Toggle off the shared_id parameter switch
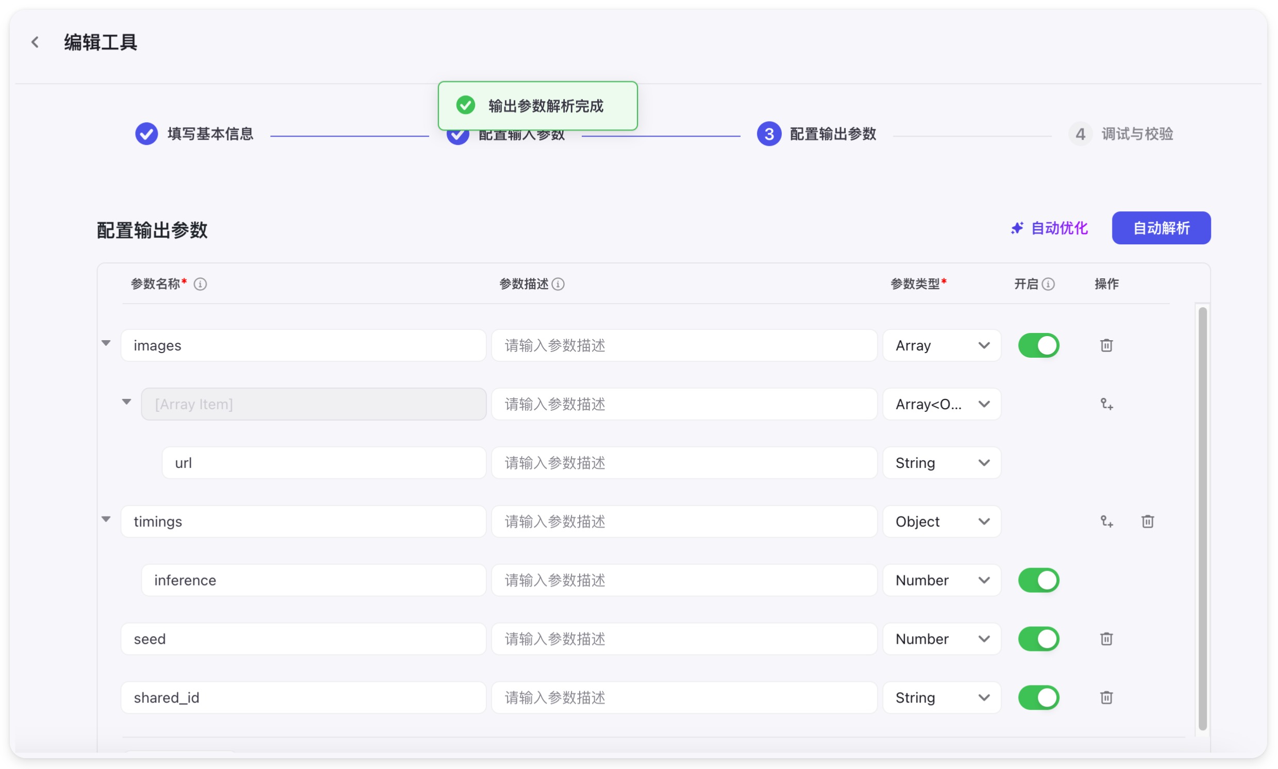Image resolution: width=1278 pixels, height=769 pixels. tap(1038, 697)
